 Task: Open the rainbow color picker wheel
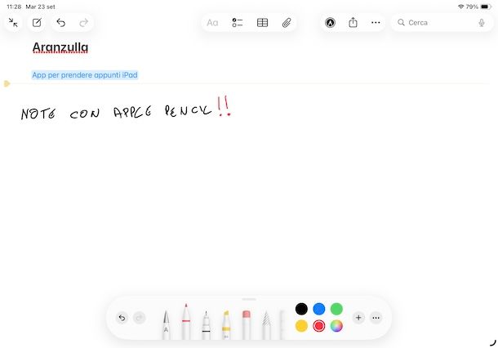(x=336, y=326)
